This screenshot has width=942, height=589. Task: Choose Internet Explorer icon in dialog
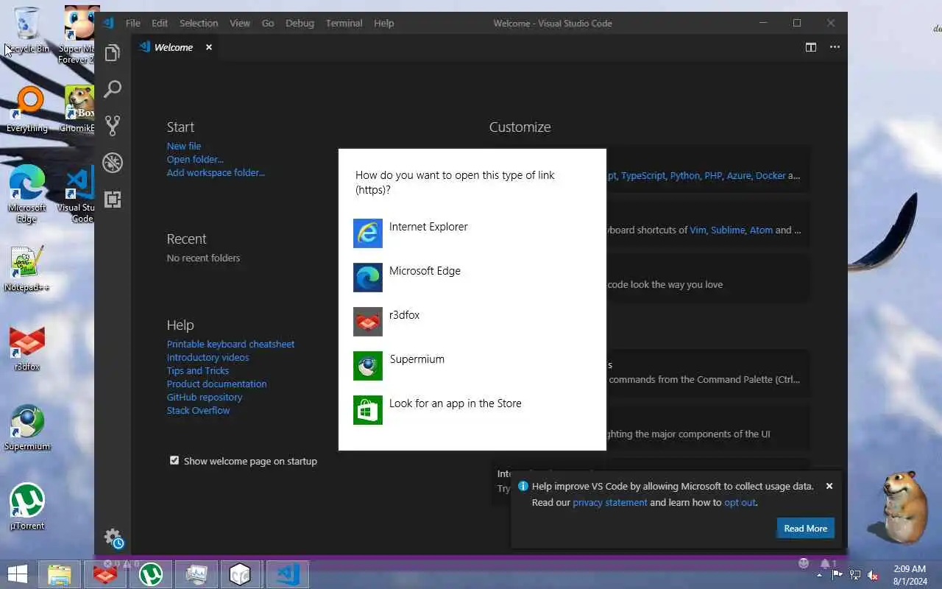pyautogui.click(x=368, y=233)
